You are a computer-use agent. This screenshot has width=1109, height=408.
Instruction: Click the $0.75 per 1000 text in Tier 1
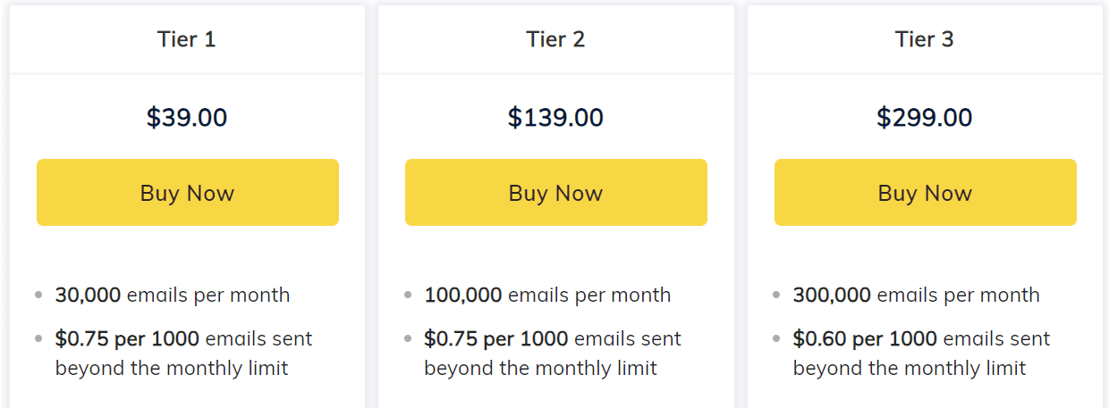click(127, 339)
